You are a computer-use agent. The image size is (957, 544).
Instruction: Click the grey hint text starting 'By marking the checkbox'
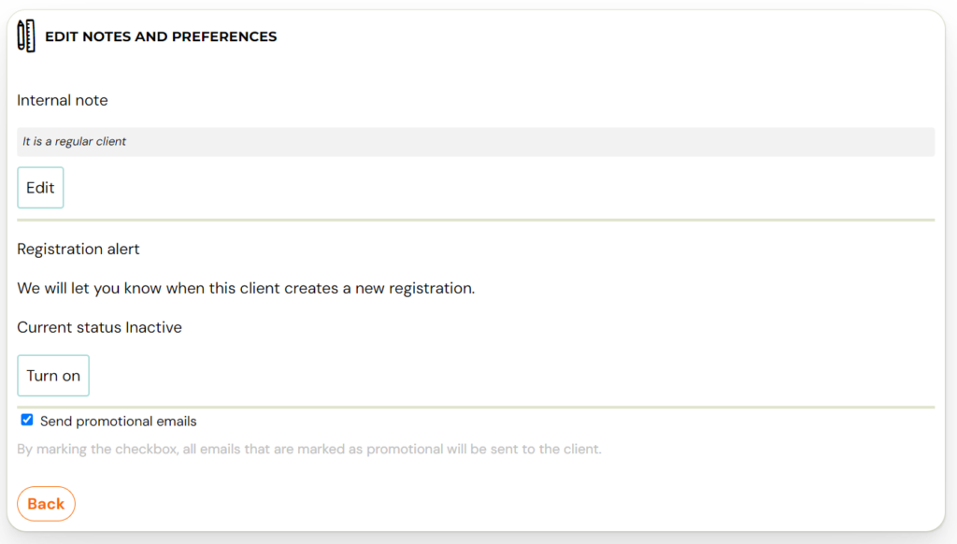coord(309,450)
